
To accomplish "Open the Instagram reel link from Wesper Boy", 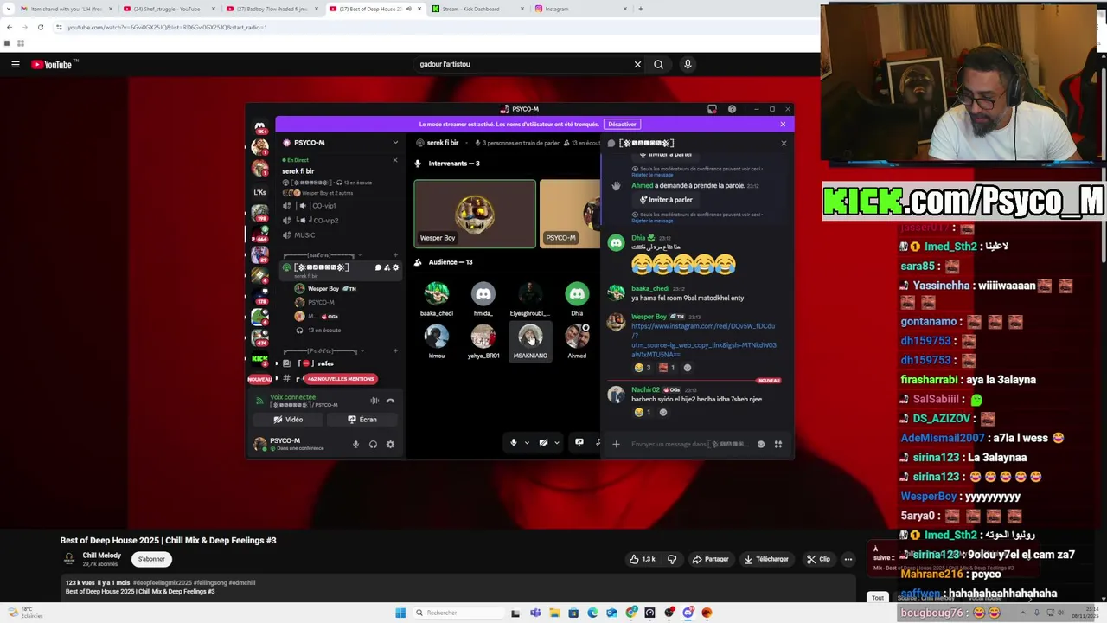I will coord(703,340).
